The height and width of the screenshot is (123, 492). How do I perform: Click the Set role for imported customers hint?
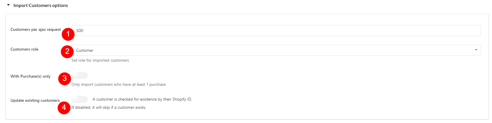(100, 60)
